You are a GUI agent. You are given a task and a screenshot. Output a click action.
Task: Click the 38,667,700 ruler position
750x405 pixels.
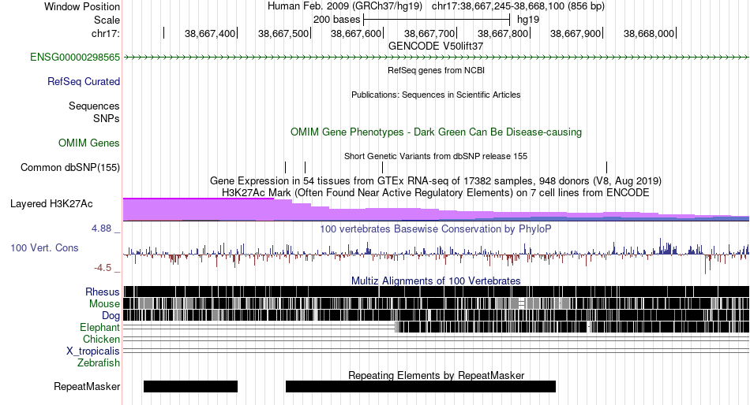[x=429, y=33]
